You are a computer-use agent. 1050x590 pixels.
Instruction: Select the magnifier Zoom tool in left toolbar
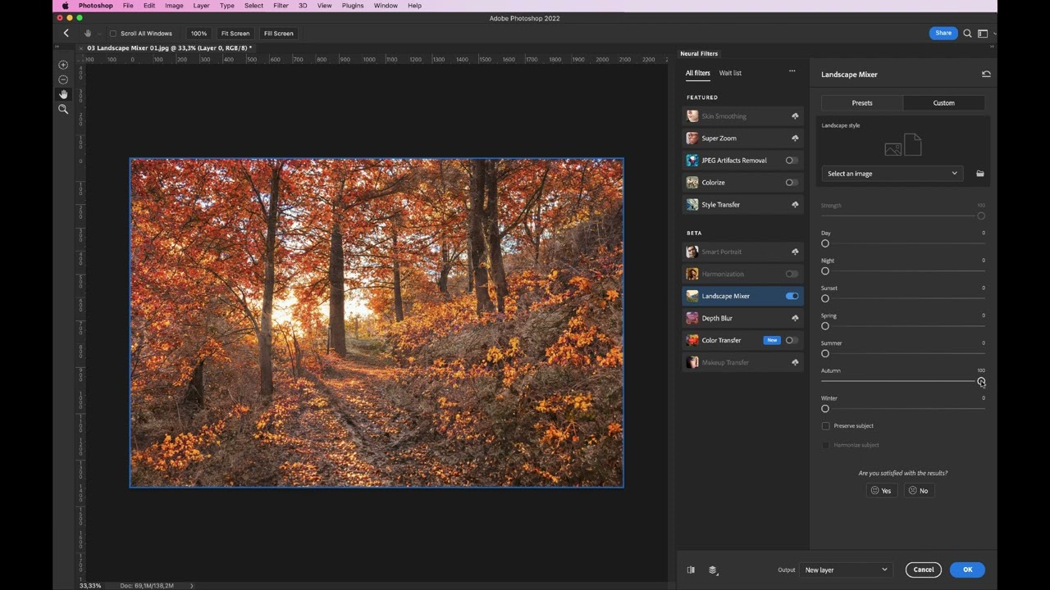point(63,109)
